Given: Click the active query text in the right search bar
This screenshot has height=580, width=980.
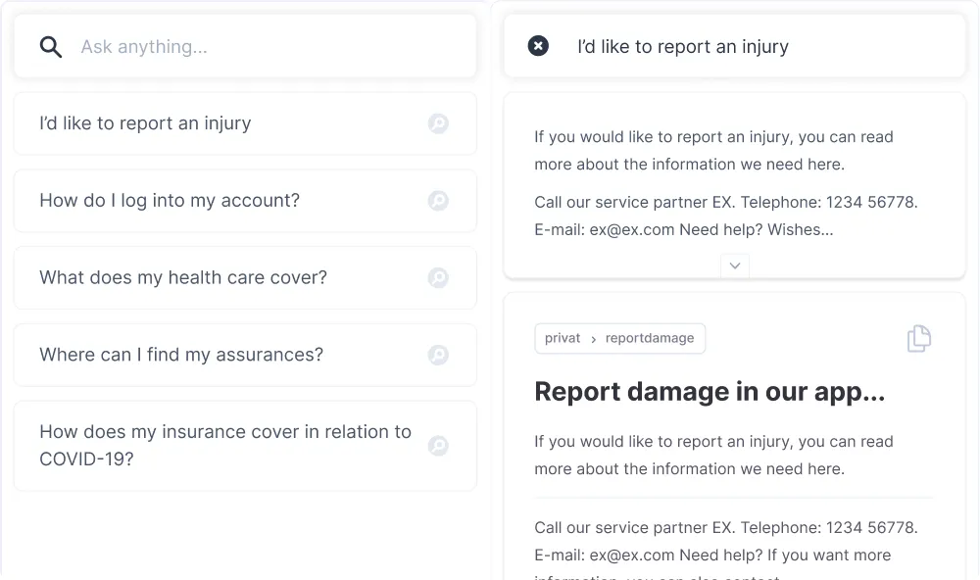Looking at the screenshot, I should 683,46.
